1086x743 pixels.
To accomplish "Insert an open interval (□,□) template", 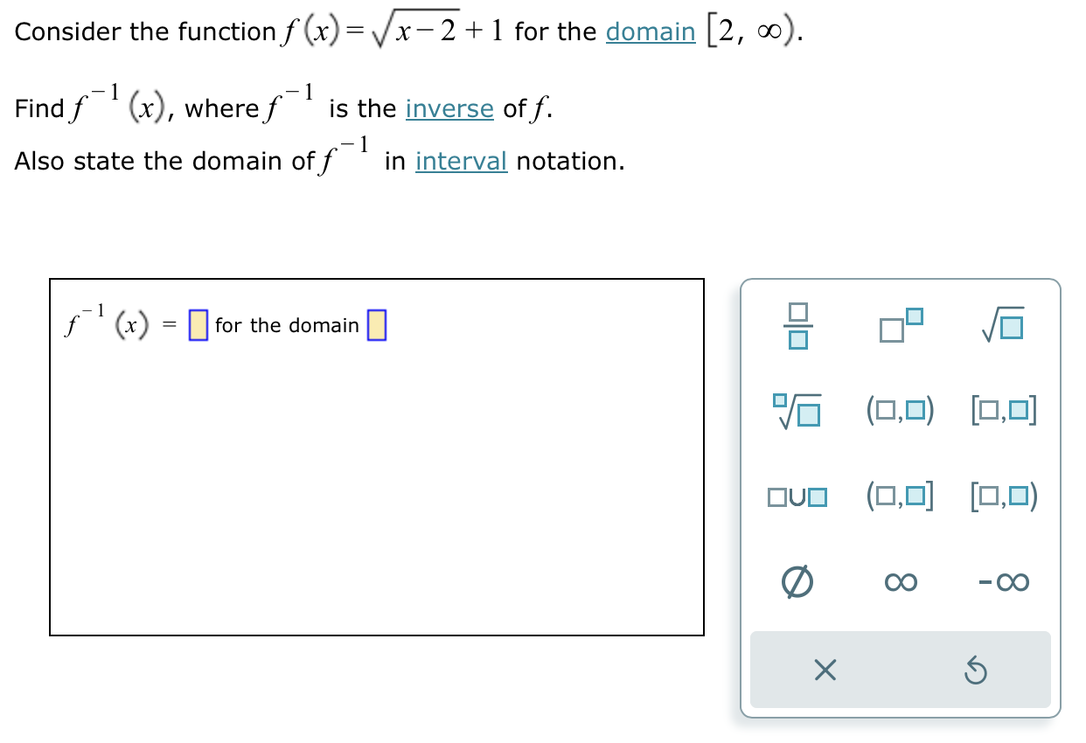I will click(901, 412).
